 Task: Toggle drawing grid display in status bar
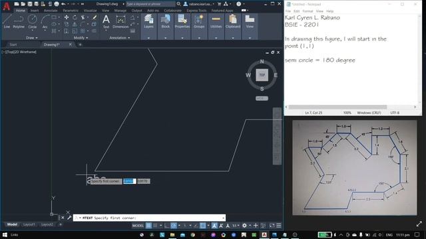[x=148, y=226]
